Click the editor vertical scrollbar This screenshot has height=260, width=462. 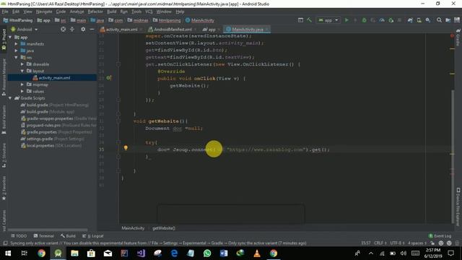(453, 156)
